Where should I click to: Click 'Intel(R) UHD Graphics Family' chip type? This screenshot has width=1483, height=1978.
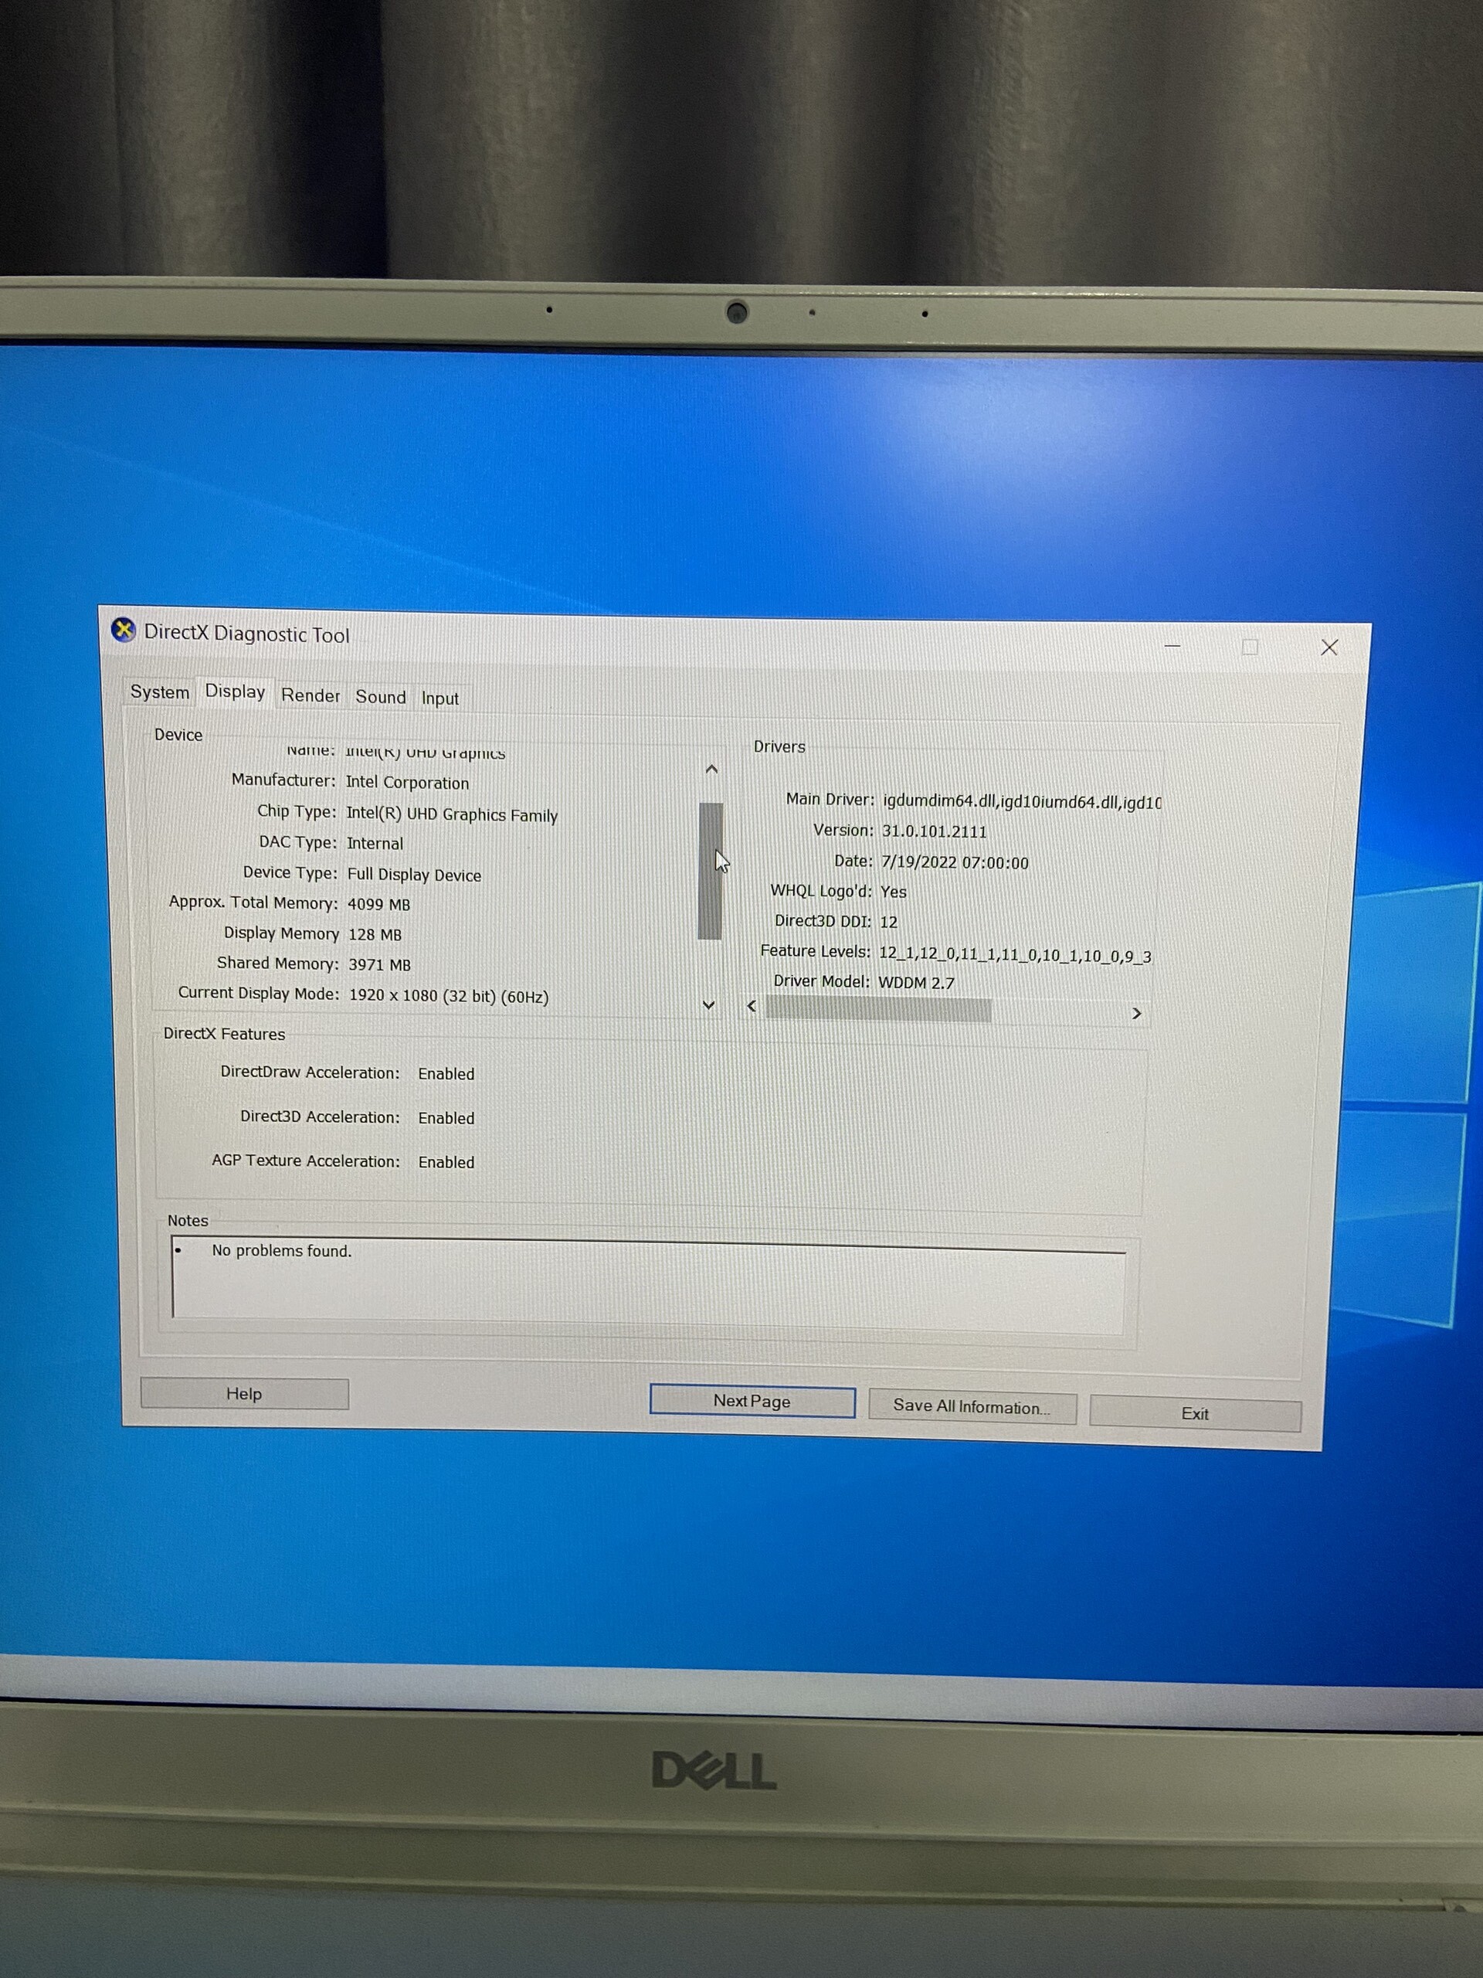[451, 814]
